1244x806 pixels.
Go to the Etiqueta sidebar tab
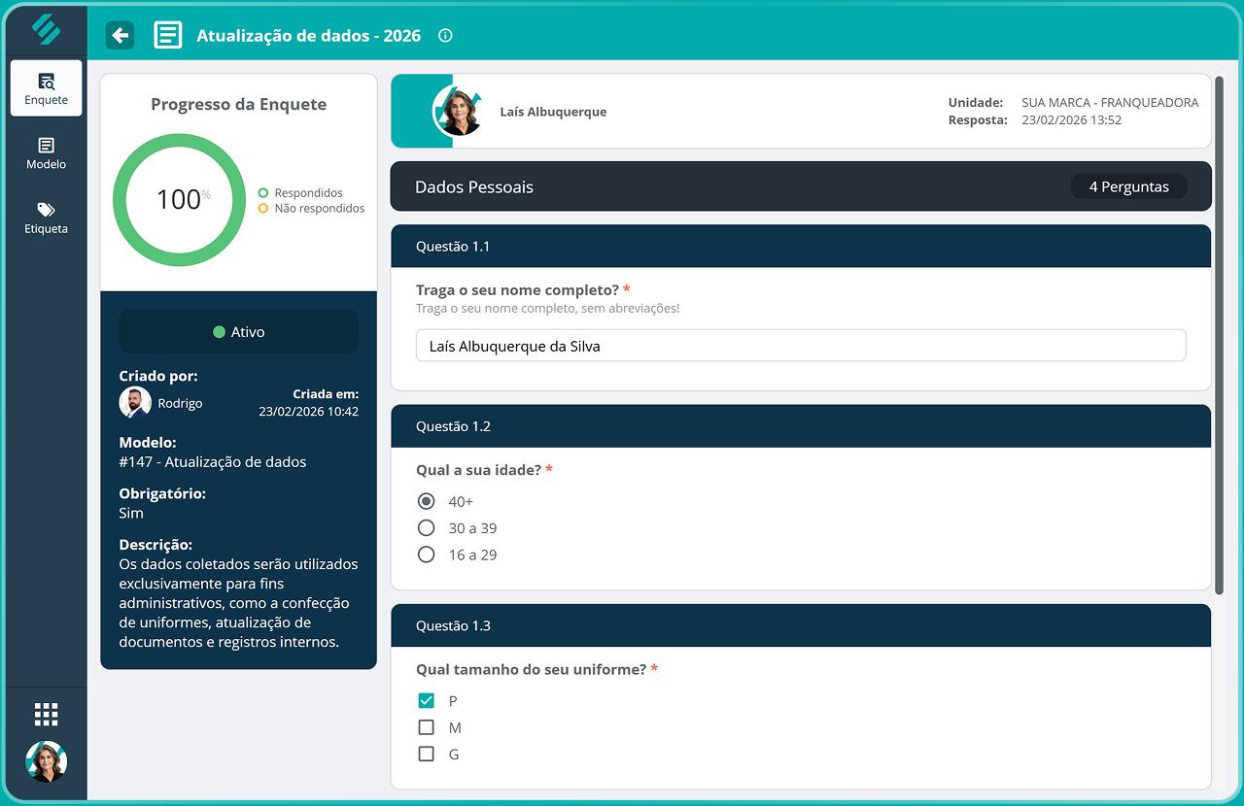(x=46, y=218)
